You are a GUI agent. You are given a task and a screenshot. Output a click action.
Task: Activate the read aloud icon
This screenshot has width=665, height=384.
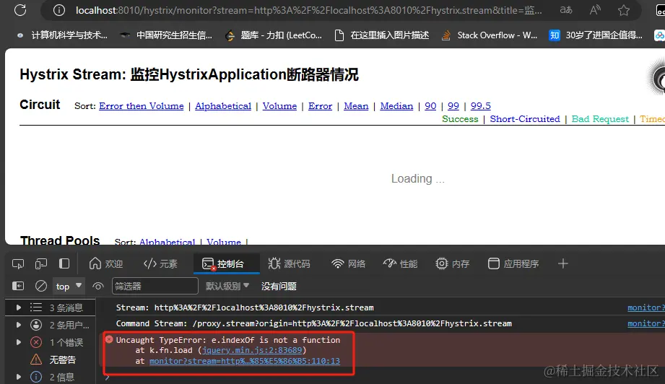(595, 10)
